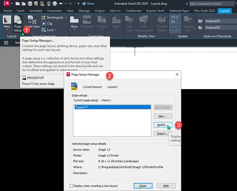Open the Insert ribbon tab

click(21, 11)
